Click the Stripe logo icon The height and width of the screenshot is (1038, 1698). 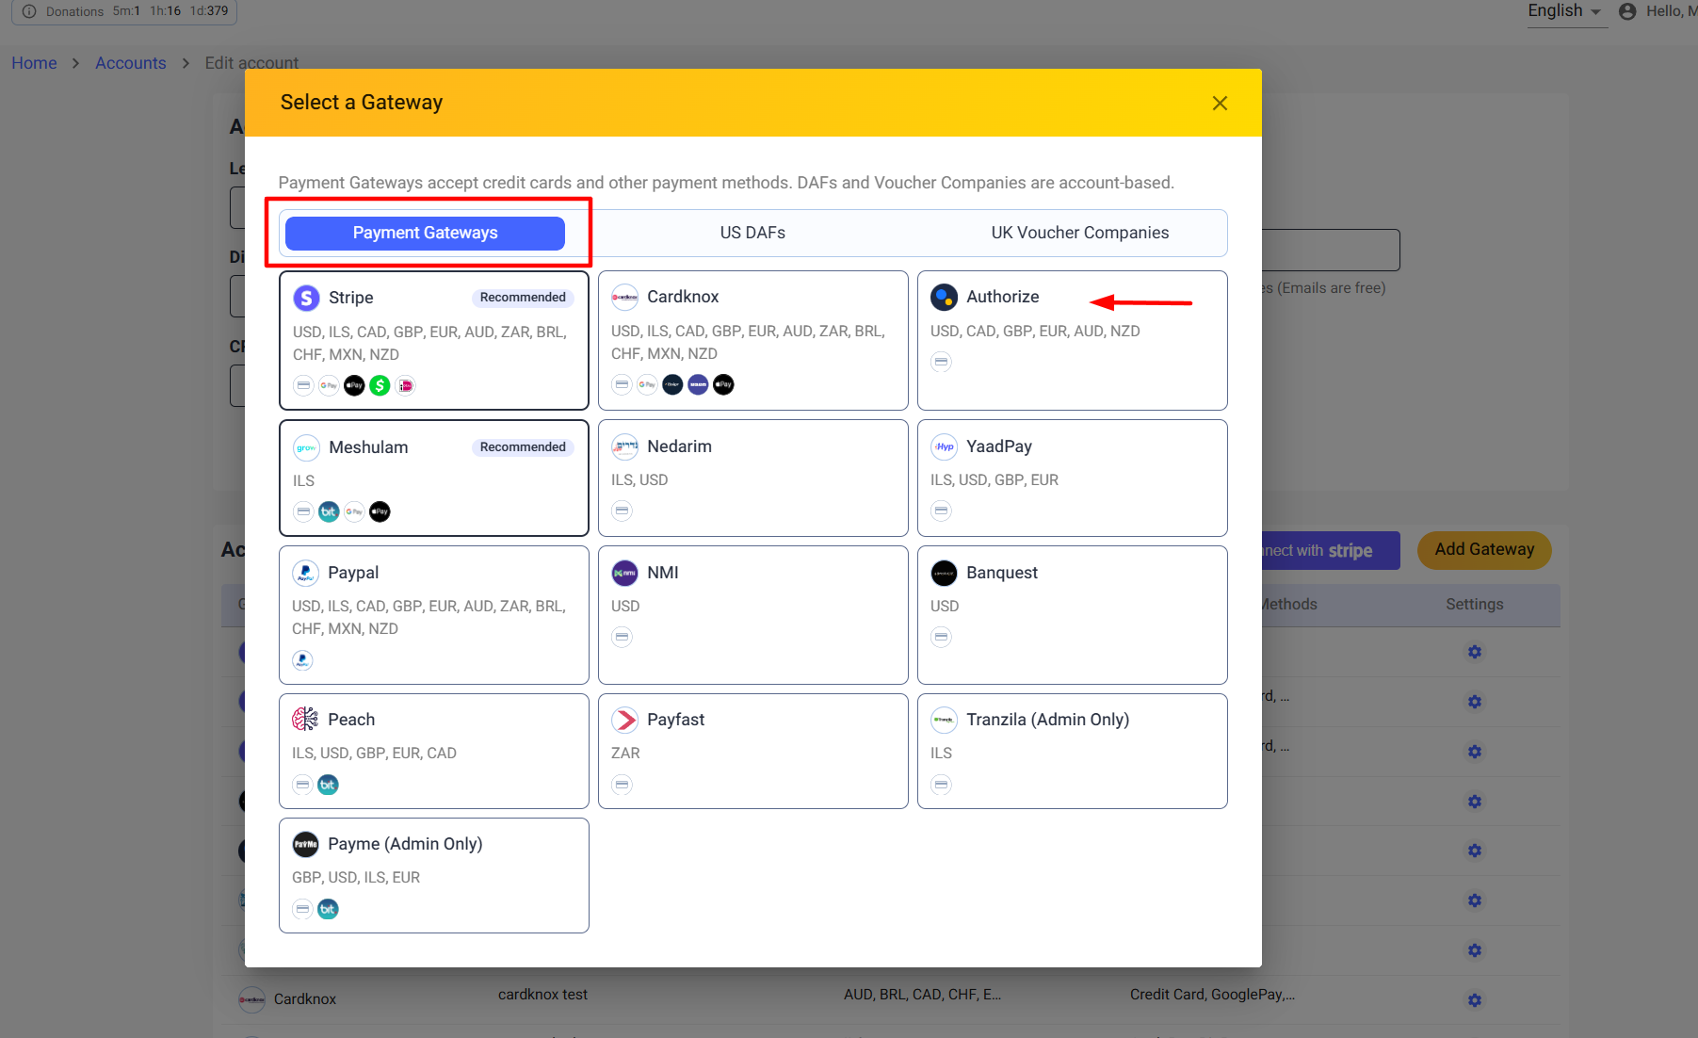(x=306, y=298)
